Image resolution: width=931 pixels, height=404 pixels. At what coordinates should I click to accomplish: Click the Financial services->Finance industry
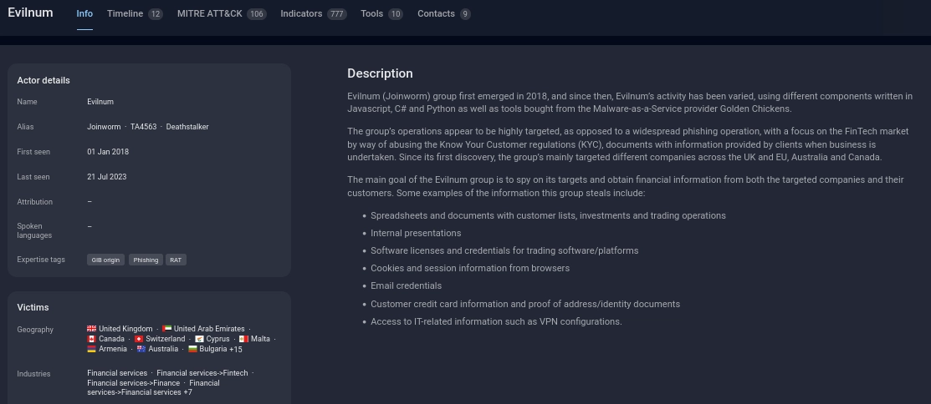134,383
